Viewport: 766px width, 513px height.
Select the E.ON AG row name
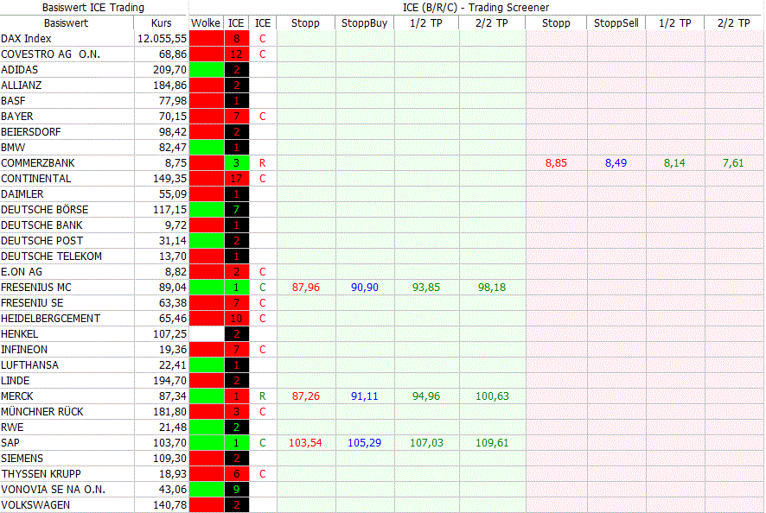pyautogui.click(x=22, y=272)
